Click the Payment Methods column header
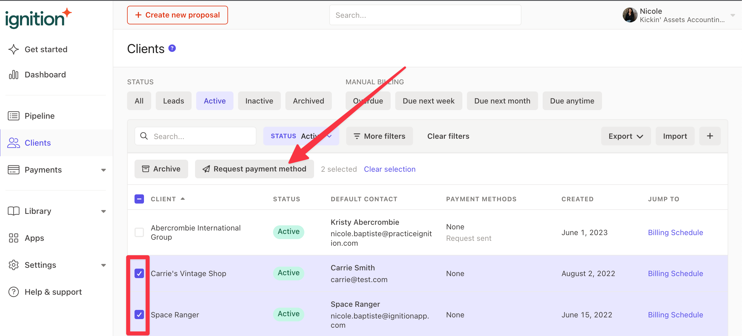 coord(481,199)
